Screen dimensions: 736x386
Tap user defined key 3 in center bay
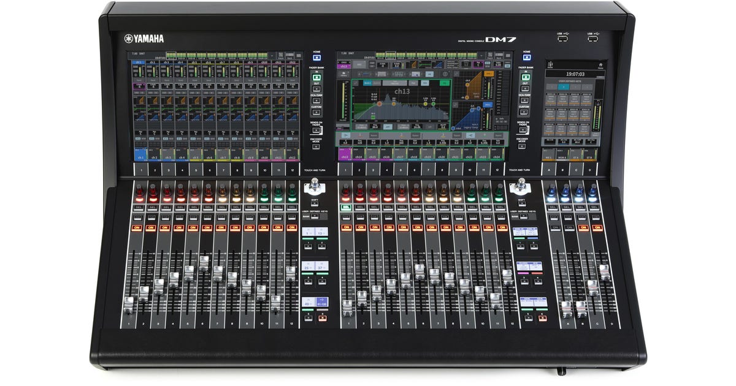pos(524,282)
